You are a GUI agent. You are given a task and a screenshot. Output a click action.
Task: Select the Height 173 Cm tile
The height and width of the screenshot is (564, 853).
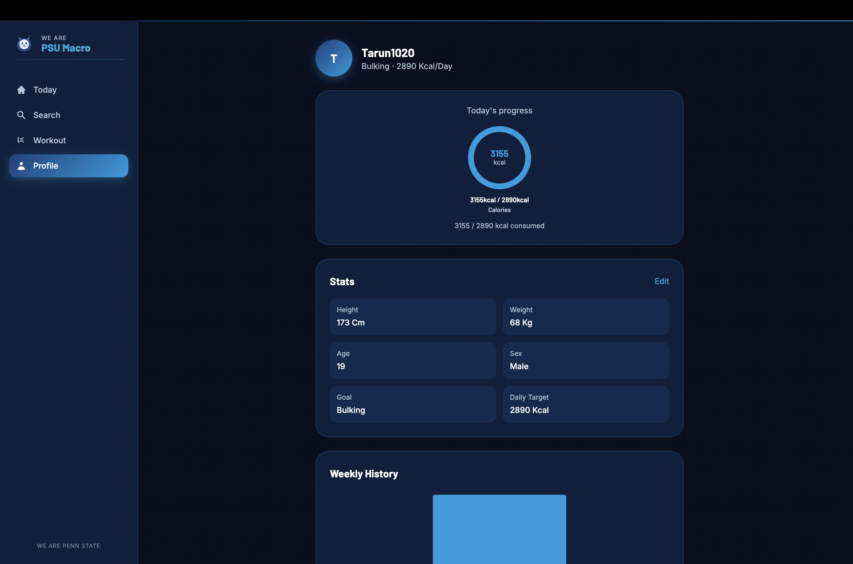(x=413, y=317)
